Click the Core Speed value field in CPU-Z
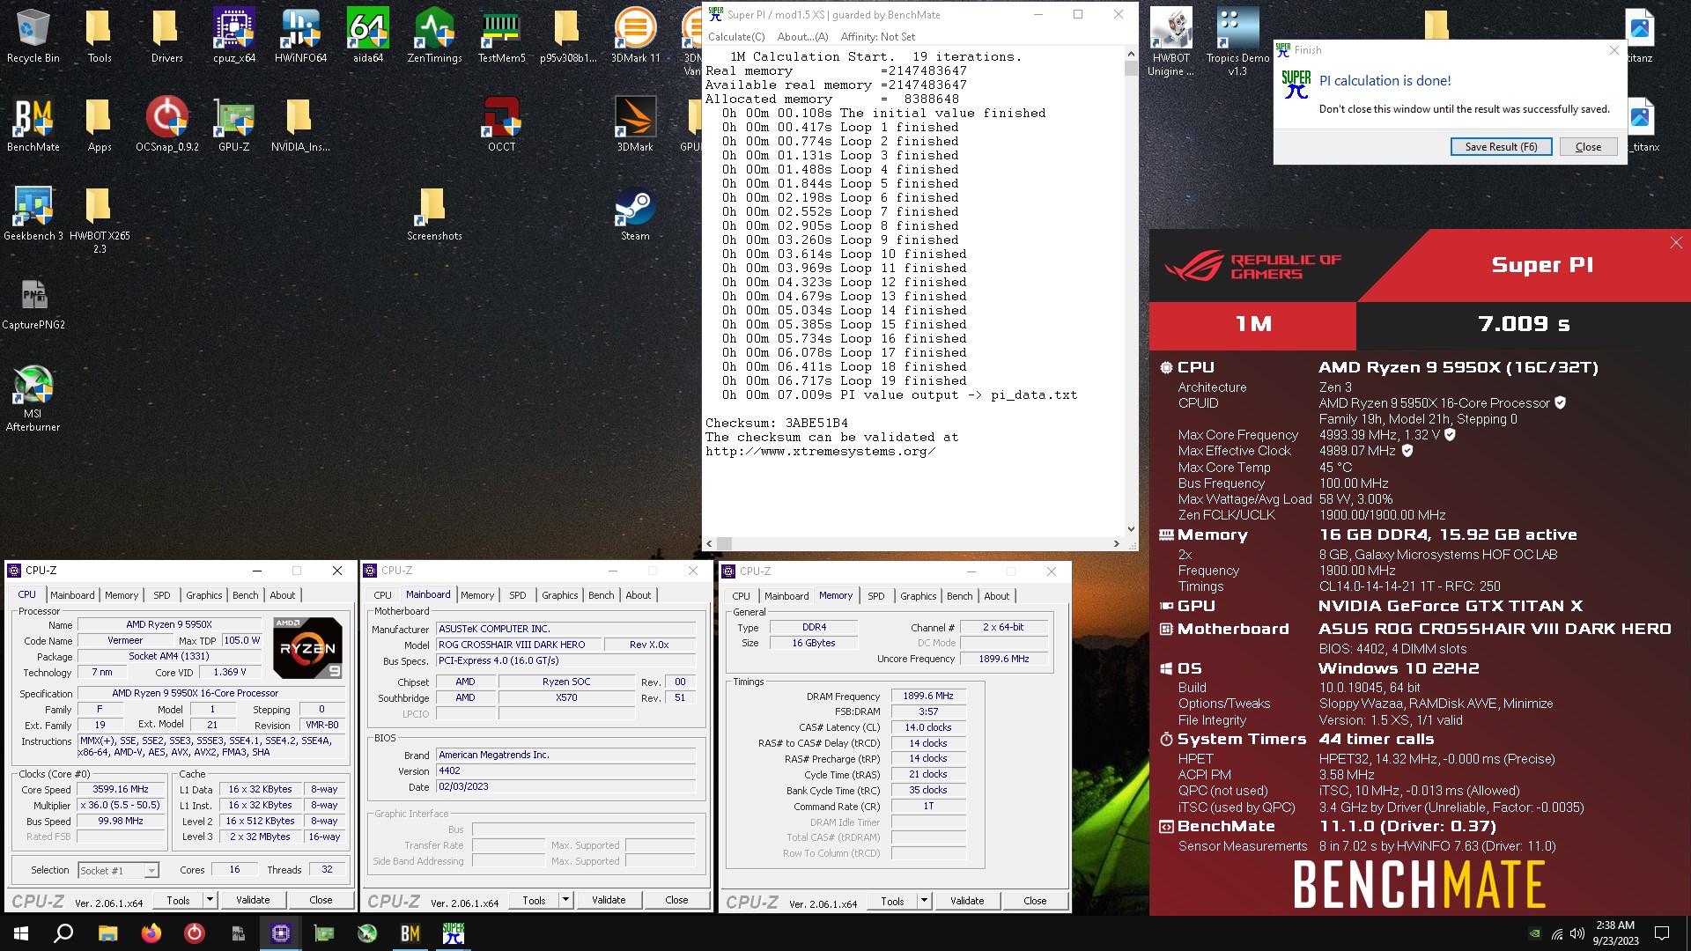Image resolution: width=1691 pixels, height=951 pixels. (x=121, y=790)
